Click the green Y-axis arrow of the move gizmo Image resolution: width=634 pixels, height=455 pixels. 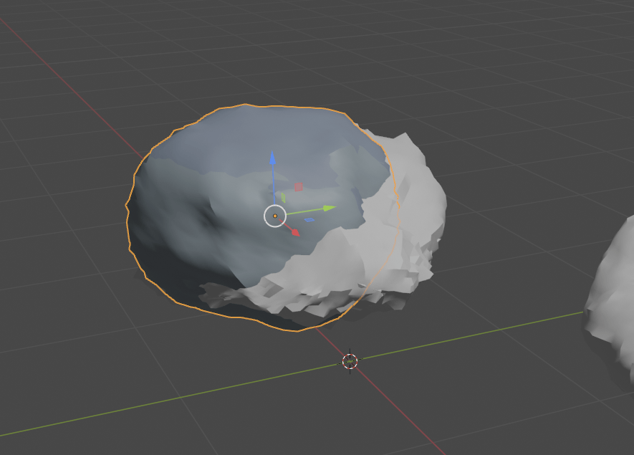(x=327, y=208)
